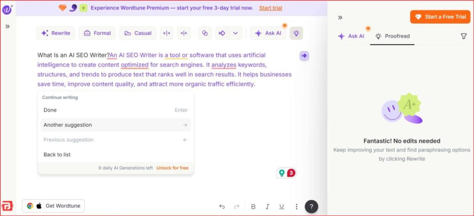
Task: Click the Unlock for free link
Action: 172,168
